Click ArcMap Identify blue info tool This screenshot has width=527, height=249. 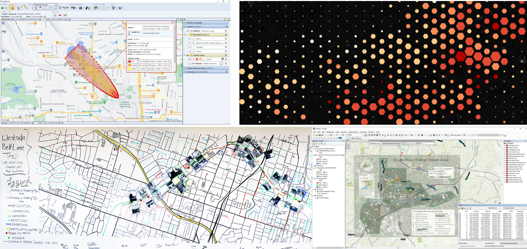pyautogui.click(x=422, y=135)
